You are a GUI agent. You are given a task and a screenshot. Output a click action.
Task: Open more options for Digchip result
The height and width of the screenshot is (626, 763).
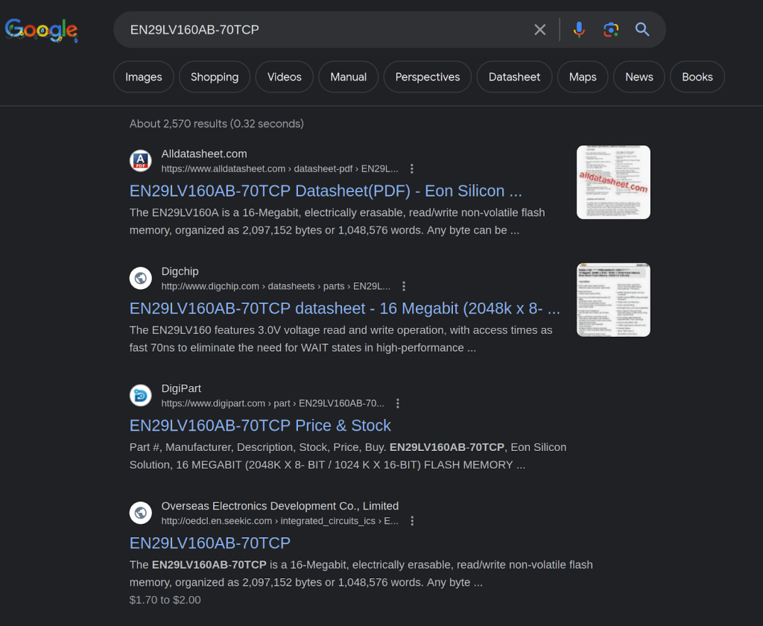tap(403, 286)
